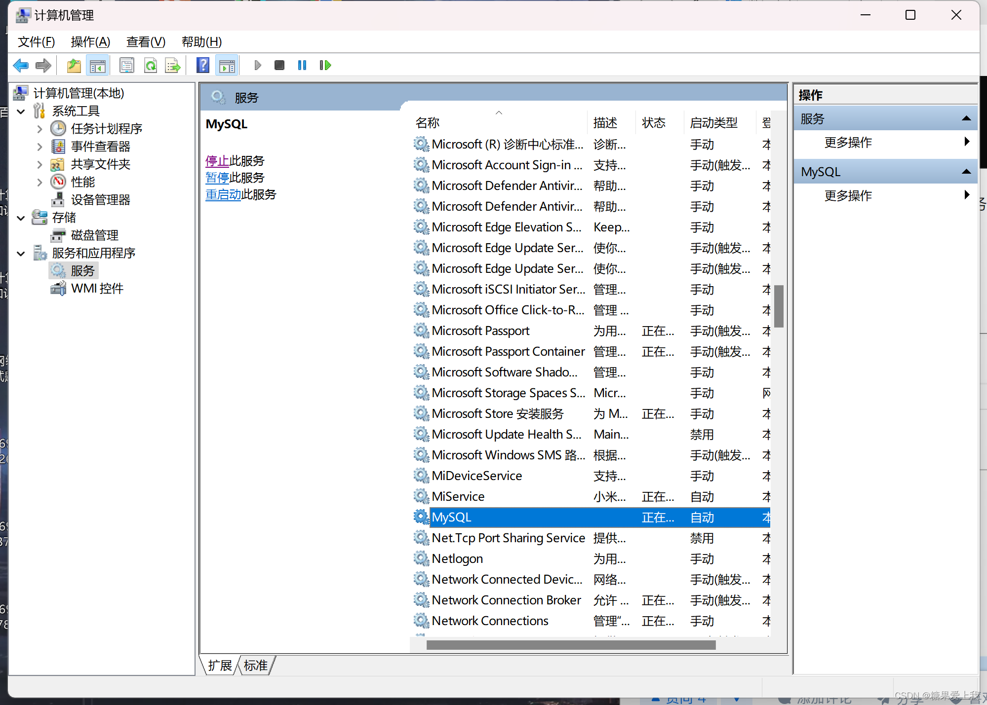The image size is (987, 705).
Task: Expand the 任务计划程序 chevron
Action: pyautogui.click(x=40, y=129)
